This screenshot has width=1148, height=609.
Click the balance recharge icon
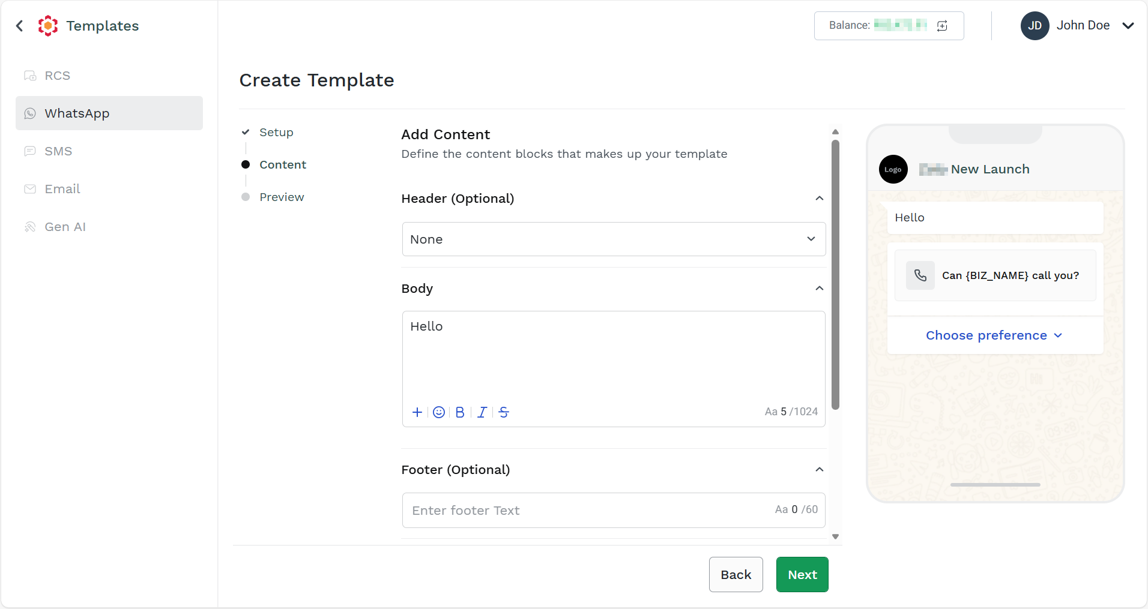942,26
